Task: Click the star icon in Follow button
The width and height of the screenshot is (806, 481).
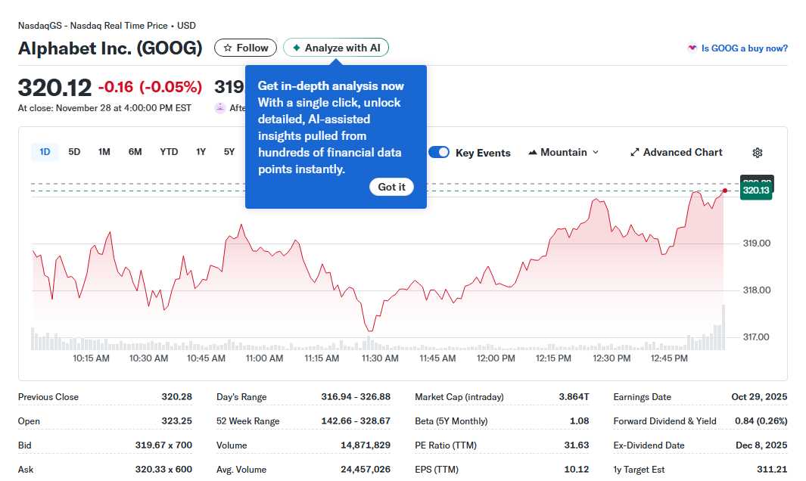Action: point(228,48)
